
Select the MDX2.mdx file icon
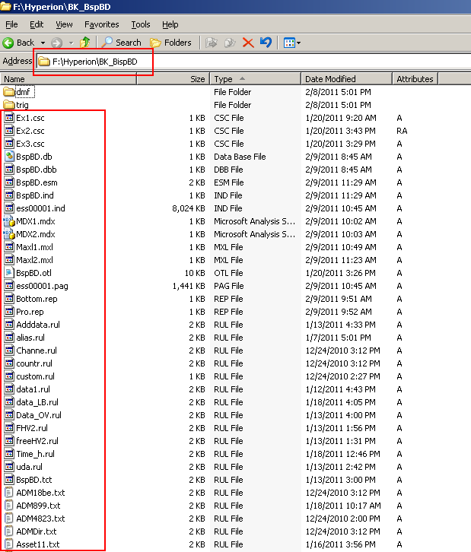[x=9, y=234]
